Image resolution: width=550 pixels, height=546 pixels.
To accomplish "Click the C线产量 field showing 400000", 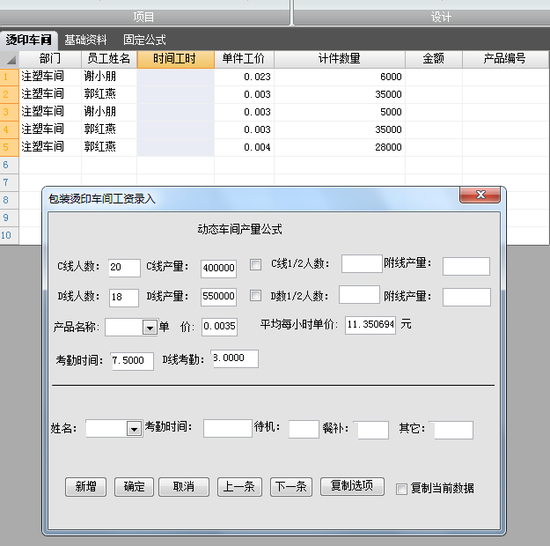I will 218,269.
